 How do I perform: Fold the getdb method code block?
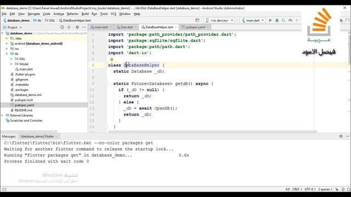106,84
